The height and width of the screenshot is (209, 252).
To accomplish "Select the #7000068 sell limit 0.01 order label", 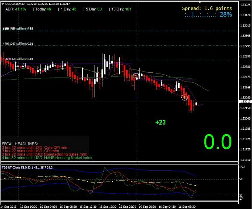I will coord(18,59).
